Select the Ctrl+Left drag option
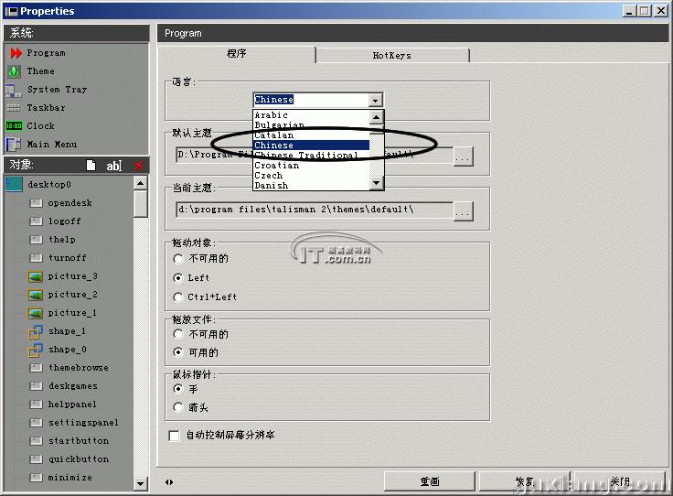Image resolution: width=673 pixels, height=496 pixels. pos(178,297)
